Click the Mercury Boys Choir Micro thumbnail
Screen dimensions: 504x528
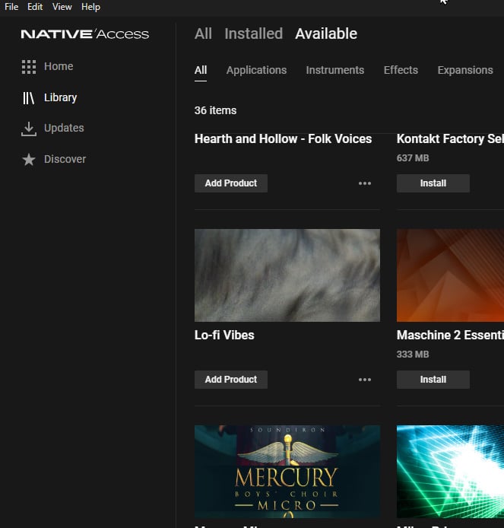pyautogui.click(x=287, y=472)
